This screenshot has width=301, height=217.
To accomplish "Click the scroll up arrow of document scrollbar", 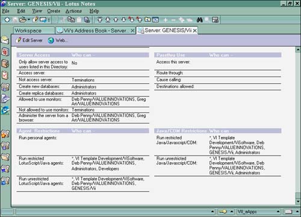I will click(298, 49).
